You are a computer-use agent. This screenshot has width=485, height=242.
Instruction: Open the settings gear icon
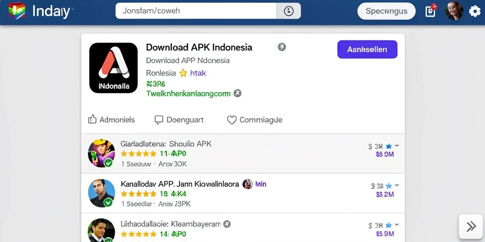click(x=475, y=11)
